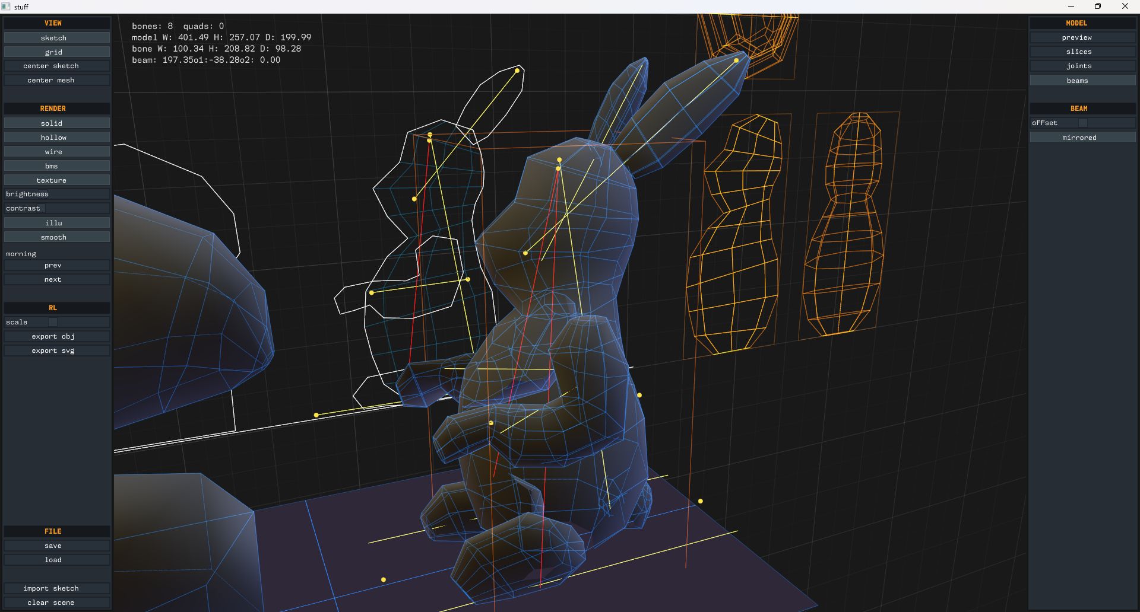Screen dimensions: 1140x612
Task: Toggle the sketch view button
Action: point(56,38)
